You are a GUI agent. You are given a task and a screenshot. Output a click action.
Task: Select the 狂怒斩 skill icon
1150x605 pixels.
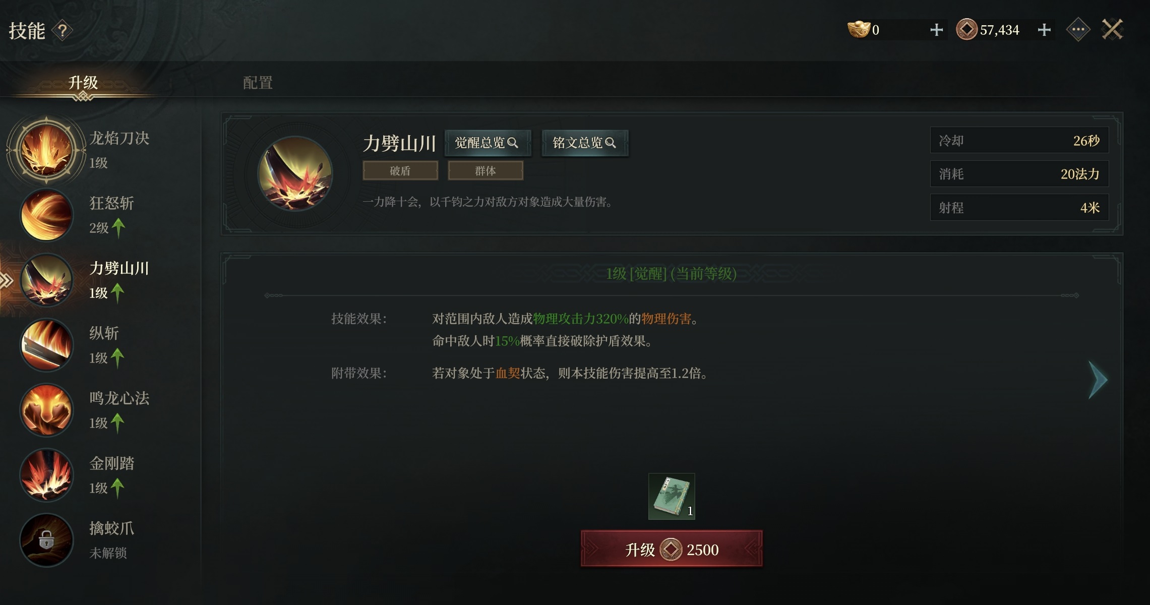pyautogui.click(x=46, y=215)
